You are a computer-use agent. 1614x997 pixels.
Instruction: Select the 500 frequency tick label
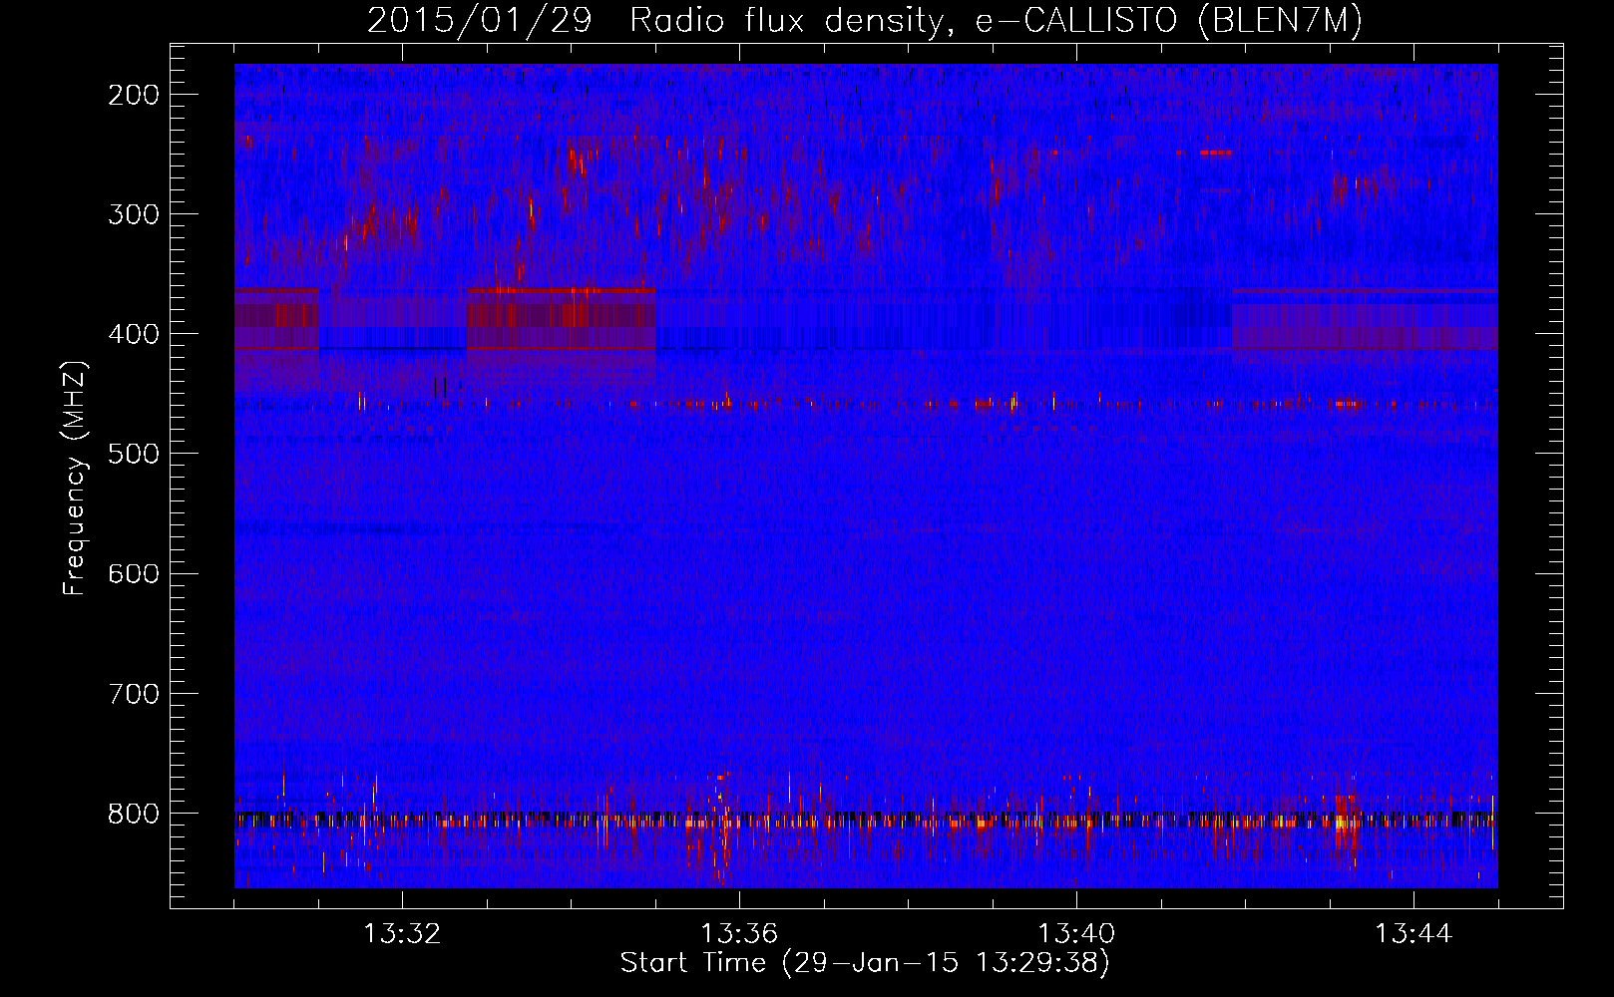133,454
